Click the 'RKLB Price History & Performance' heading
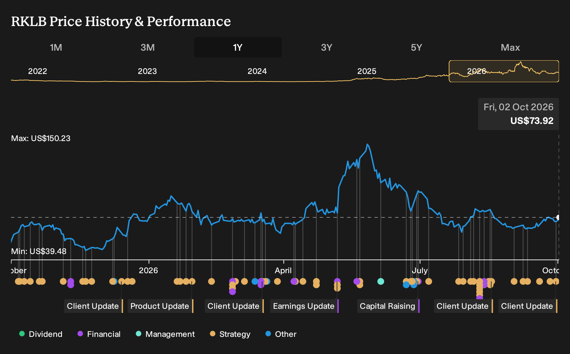 (121, 21)
